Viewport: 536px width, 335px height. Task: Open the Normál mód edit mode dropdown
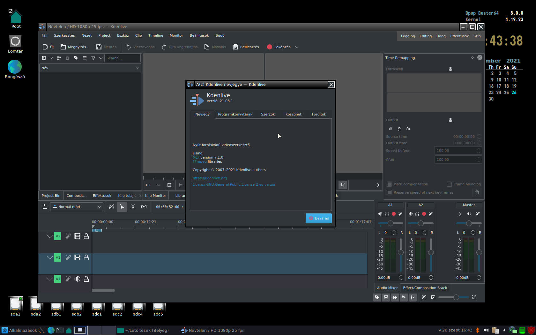tap(77, 207)
